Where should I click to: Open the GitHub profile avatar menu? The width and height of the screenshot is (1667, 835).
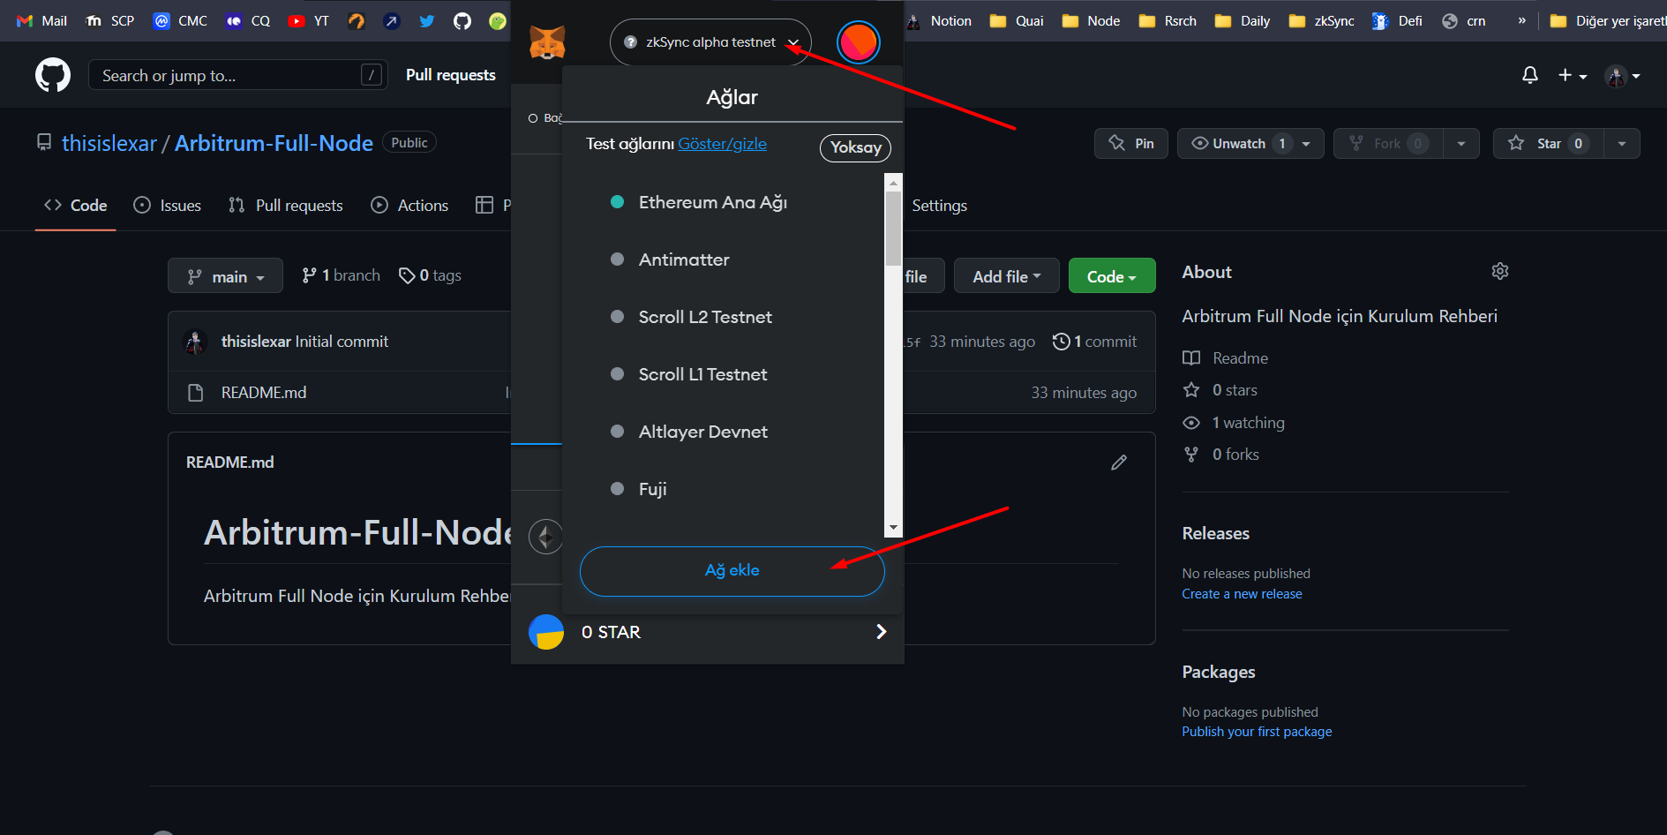click(1622, 76)
